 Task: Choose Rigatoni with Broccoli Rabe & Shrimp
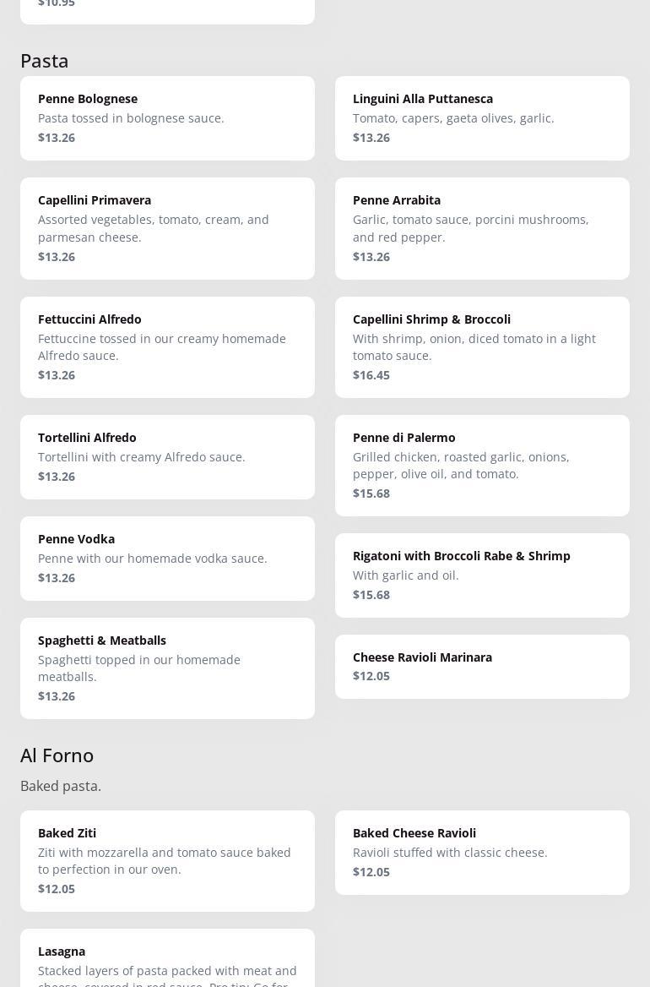pyautogui.click(x=482, y=575)
